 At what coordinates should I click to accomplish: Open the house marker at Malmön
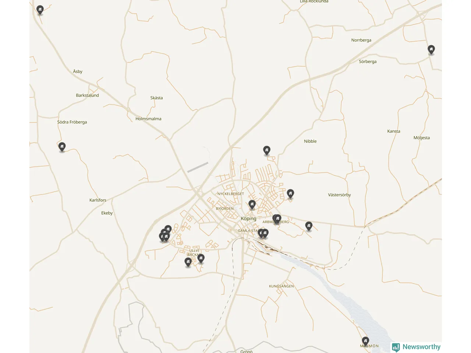(x=365, y=341)
